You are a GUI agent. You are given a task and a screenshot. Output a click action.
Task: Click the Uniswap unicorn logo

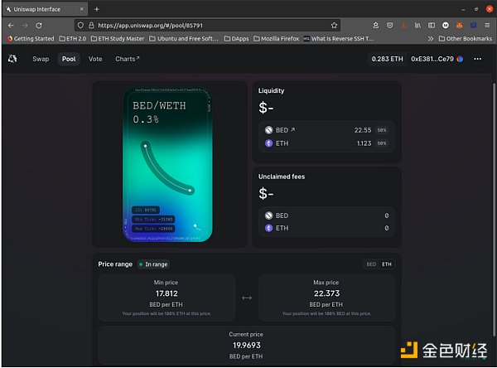pyautogui.click(x=12, y=59)
